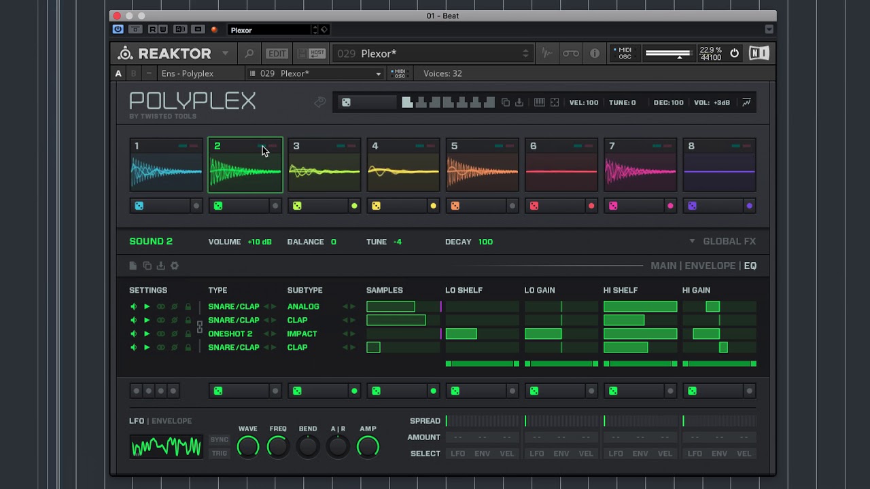Screen dimensions: 870x489
Task: Toggle lock on SNARE/CLAP ANALOG layer
Action: pyautogui.click(x=188, y=306)
